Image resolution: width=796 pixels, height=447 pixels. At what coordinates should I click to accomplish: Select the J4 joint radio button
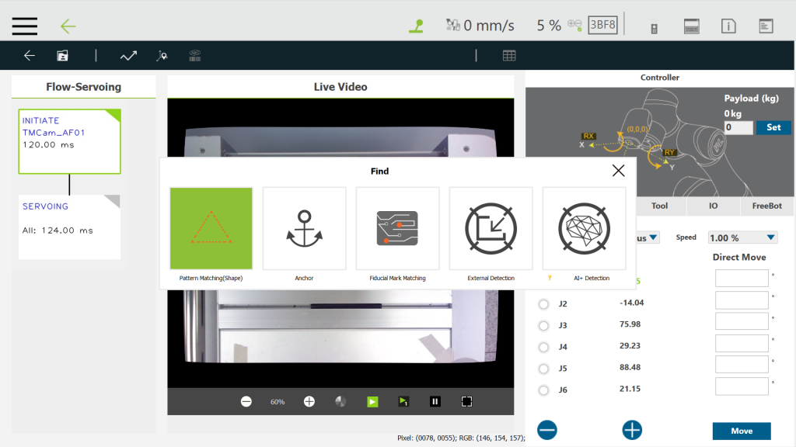click(x=543, y=347)
